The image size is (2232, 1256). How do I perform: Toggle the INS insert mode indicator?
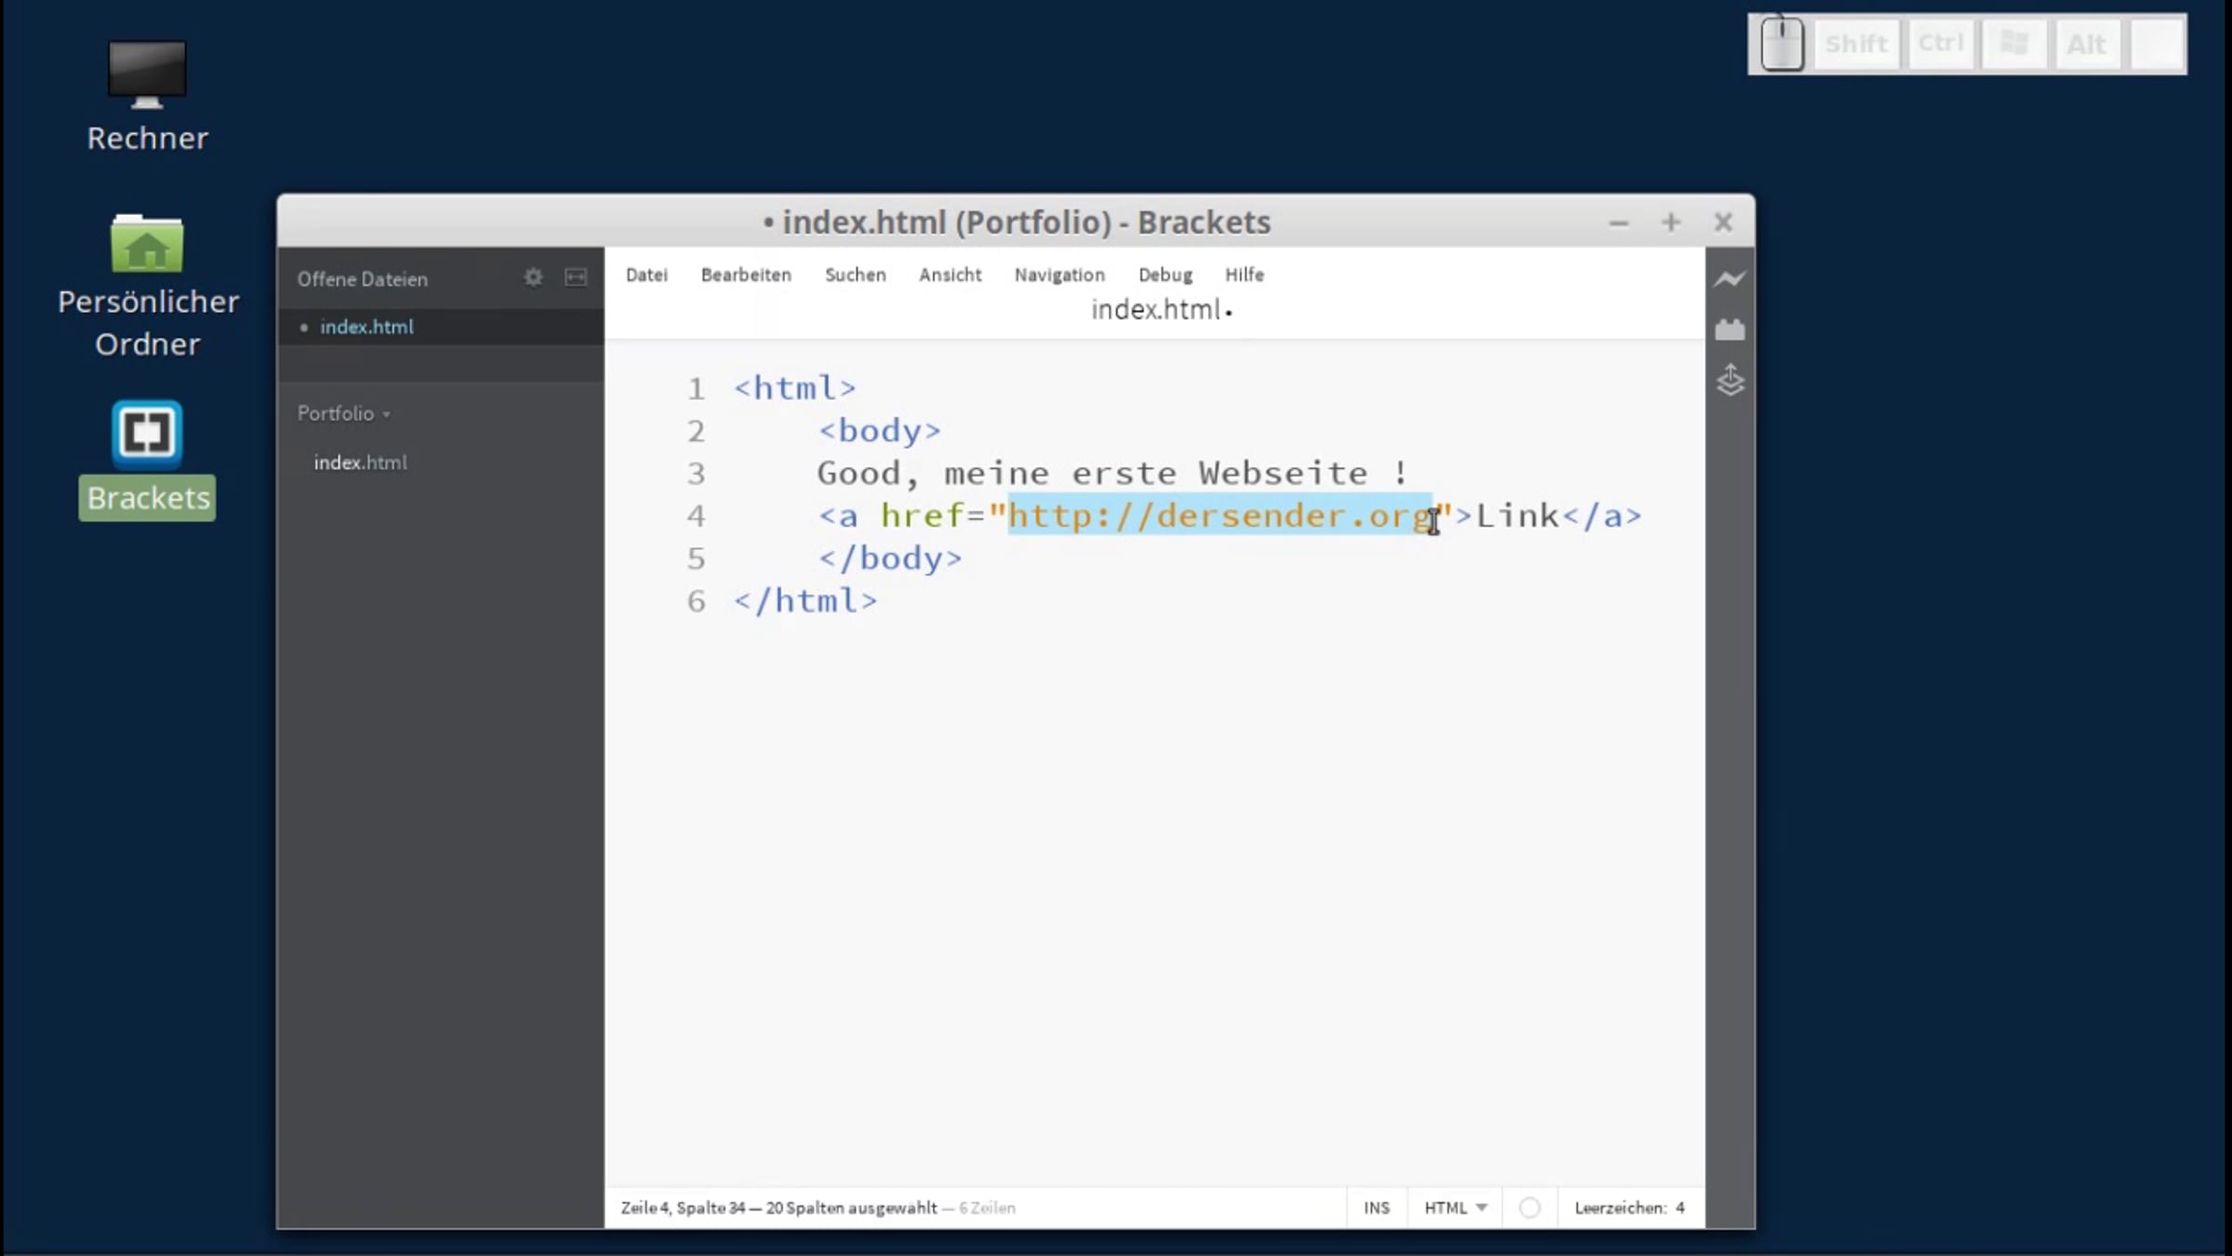tap(1375, 1208)
